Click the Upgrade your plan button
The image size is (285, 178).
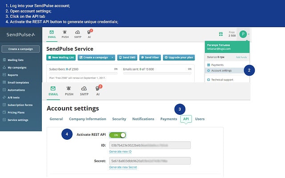coord(179,57)
